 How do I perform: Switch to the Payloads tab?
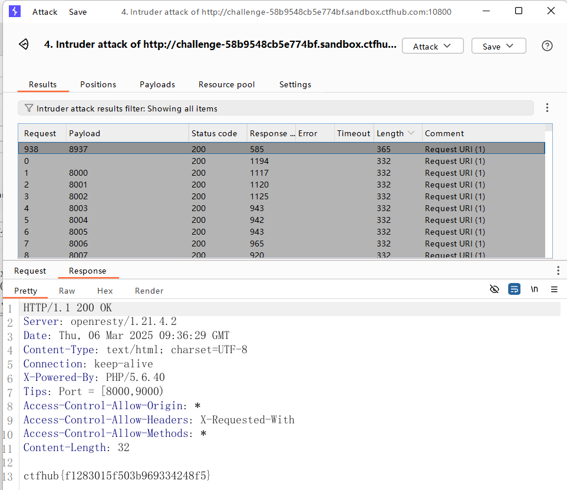pos(157,84)
